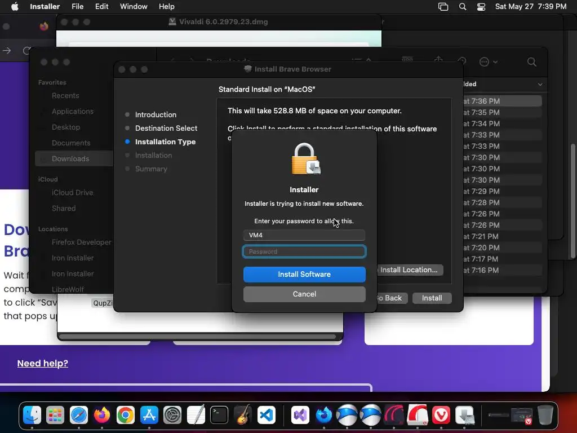Screen dimensions: 577x433
Task: Click the Install button in Brave installer
Action: pyautogui.click(x=432, y=298)
